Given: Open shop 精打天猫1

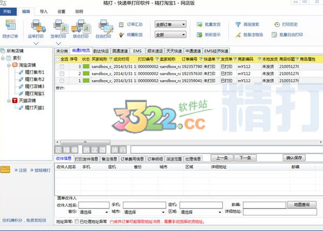Looking at the screenshot, I should pyautogui.click(x=32, y=107).
